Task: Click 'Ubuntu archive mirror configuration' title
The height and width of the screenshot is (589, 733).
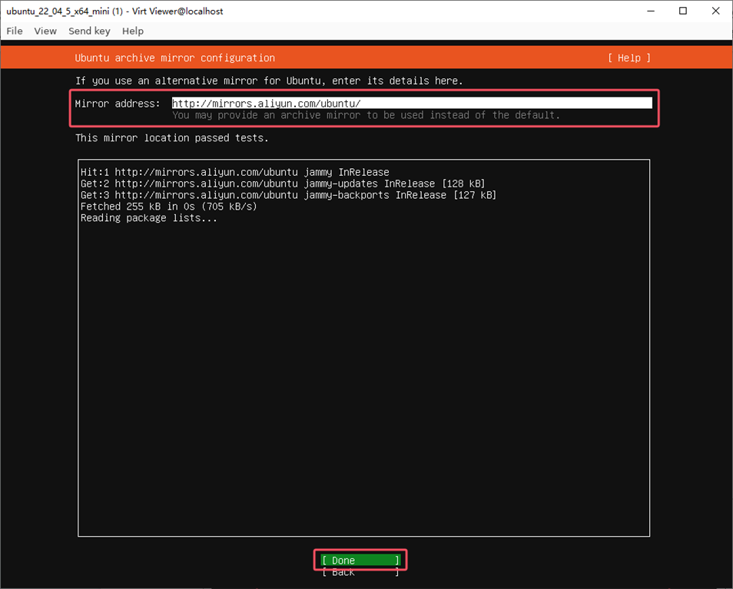Action: pyautogui.click(x=174, y=57)
